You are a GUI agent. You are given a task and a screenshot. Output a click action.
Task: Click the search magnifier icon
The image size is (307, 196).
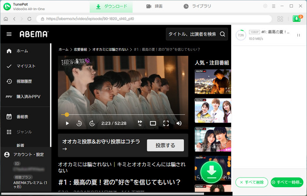[222, 34]
